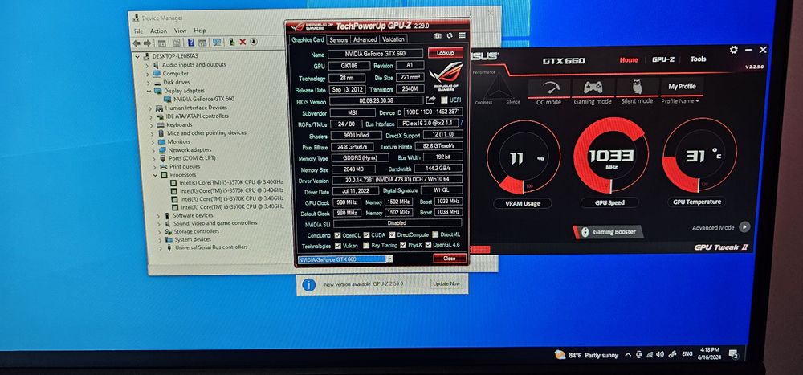
Task: Toggle the OpenGL 4.6 checkbox
Action: tap(428, 246)
